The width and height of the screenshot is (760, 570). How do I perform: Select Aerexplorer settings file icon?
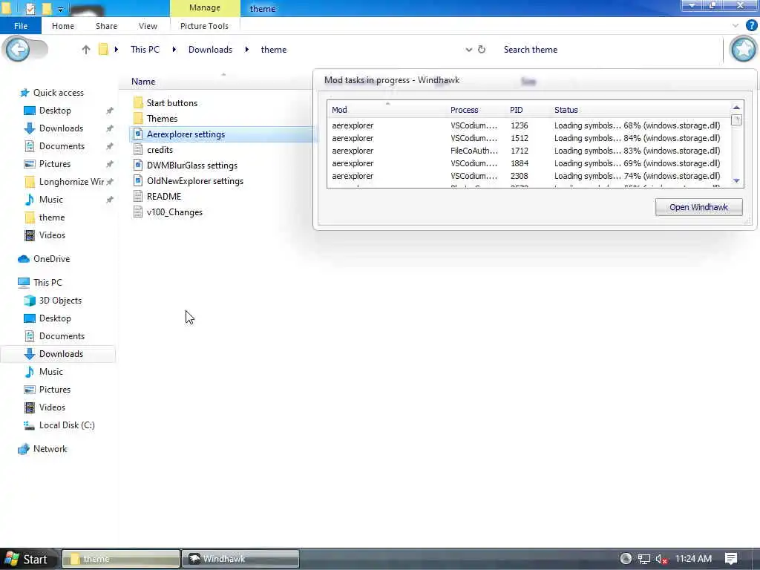[138, 134]
